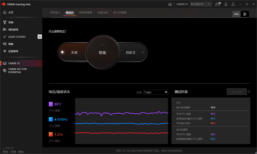The width and height of the screenshot is (257, 154).
Task: Open the 1 min scale dropdown
Action: [x=156, y=92]
